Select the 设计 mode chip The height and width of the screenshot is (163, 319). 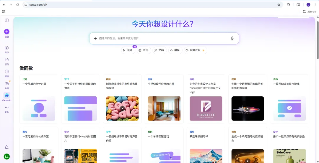pyautogui.click(x=128, y=50)
